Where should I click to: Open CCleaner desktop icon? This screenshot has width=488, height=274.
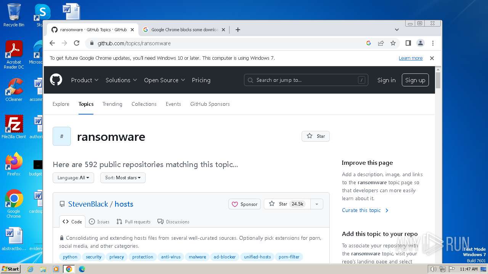14,90
